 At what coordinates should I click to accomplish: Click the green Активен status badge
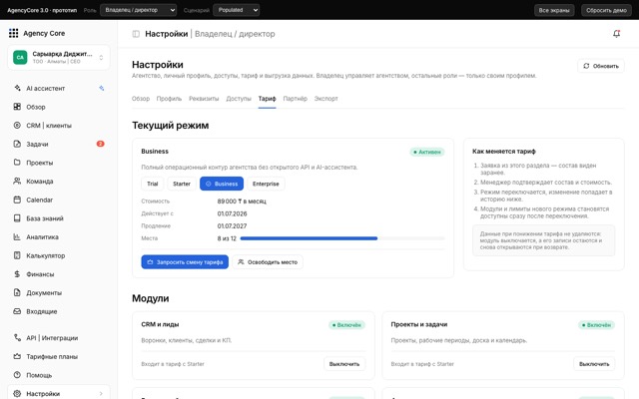(427, 152)
